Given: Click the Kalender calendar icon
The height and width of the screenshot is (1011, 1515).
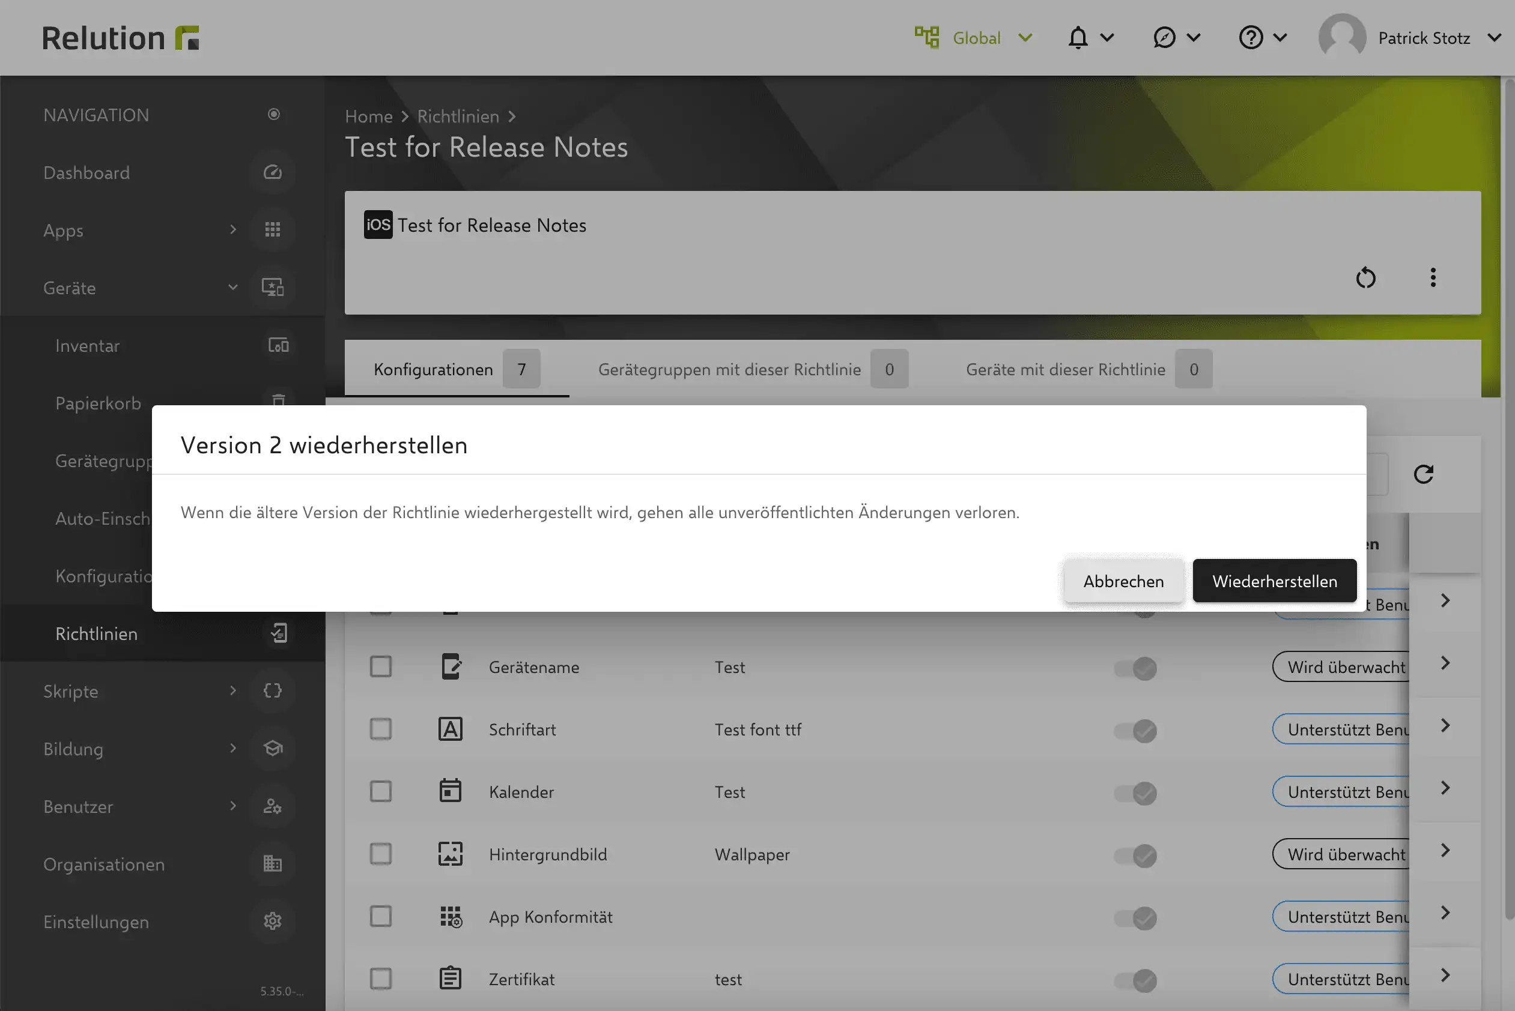Looking at the screenshot, I should pyautogui.click(x=450, y=791).
